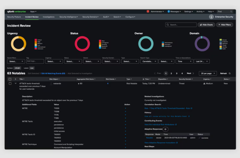This screenshot has width=240, height=158.
Task: Click the Splunk Enterprise logo
Action: point(16,12)
